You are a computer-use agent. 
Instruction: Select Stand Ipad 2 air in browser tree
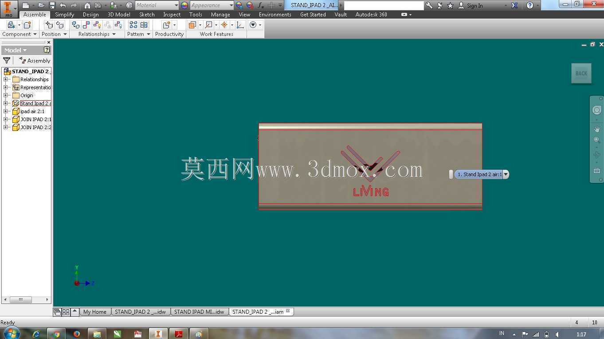(35, 103)
